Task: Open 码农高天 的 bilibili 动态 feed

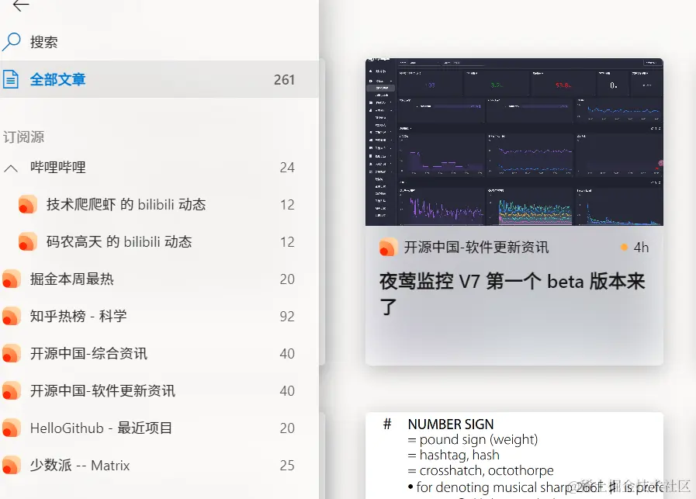Action: coord(159,242)
